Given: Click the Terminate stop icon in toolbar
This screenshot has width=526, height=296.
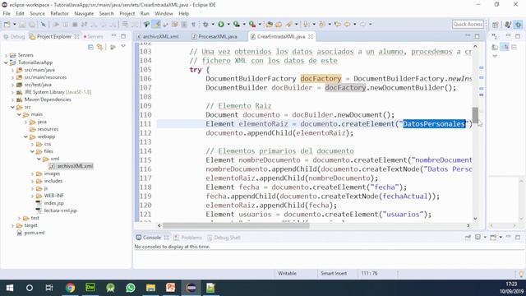Looking at the screenshot, I should click(75, 24).
